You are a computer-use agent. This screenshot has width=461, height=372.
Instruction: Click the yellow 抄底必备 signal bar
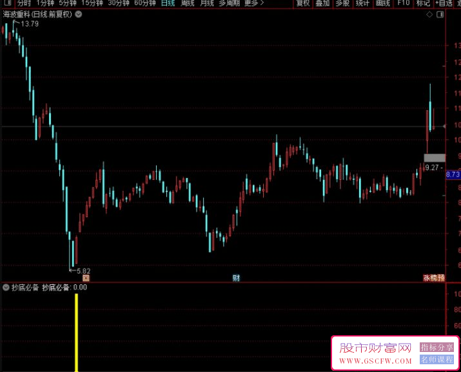[77, 333]
